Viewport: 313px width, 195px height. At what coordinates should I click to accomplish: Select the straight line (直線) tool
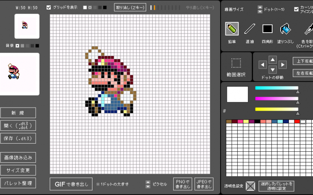point(249,29)
